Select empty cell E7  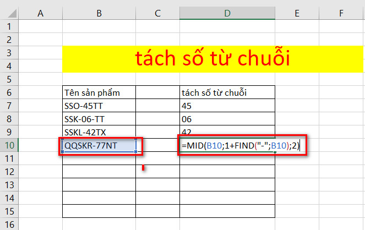tap(297, 106)
